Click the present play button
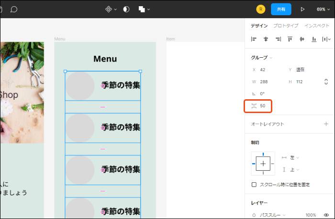Viewport: 335px width, 219px height. click(x=302, y=9)
